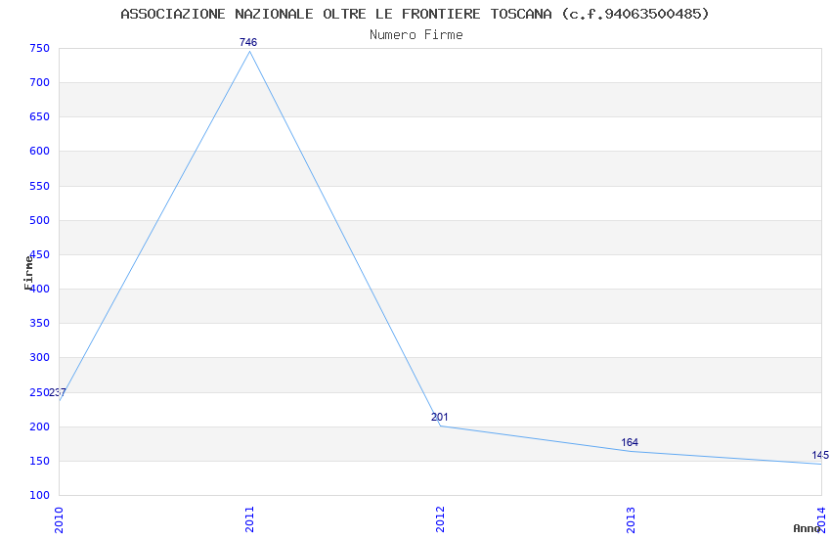Select the 200 y-axis tick label
Screen dimensions: 831x538
pos(39,426)
